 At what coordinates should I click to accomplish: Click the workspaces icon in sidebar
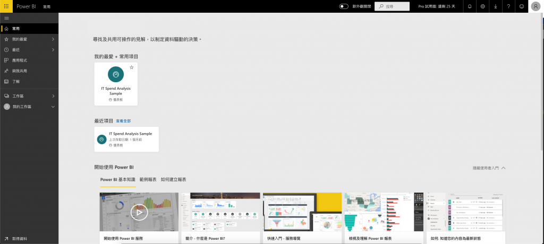[6, 95]
